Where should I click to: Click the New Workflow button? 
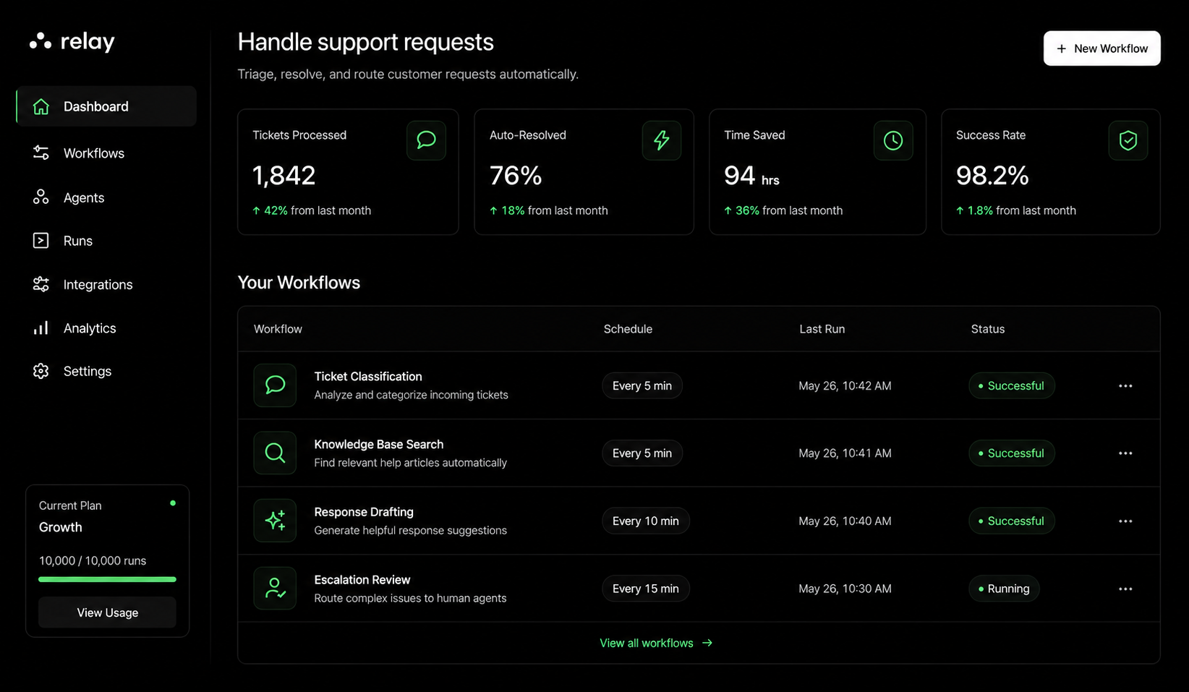[x=1101, y=48]
